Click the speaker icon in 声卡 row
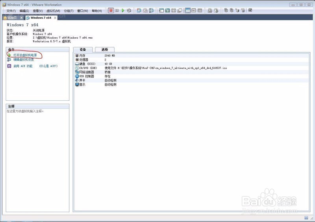The height and width of the screenshot is (222, 315). click(x=77, y=80)
